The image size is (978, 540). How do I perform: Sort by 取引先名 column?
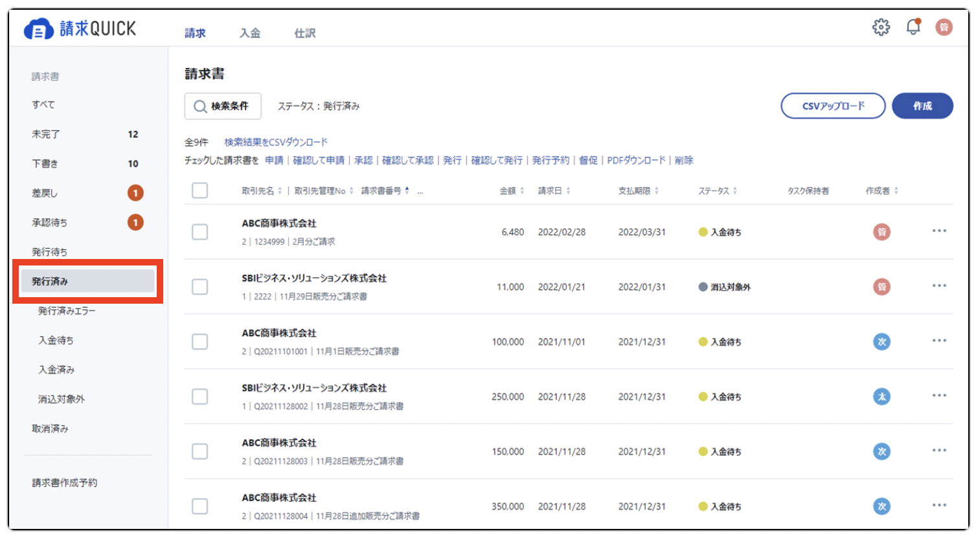click(x=262, y=191)
